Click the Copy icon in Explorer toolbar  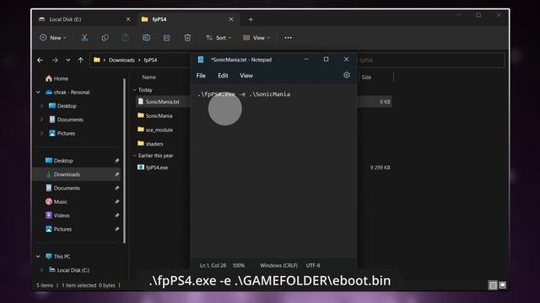click(x=105, y=38)
